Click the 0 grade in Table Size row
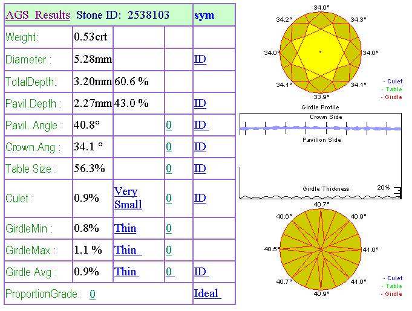The image size is (412, 311). pyautogui.click(x=169, y=168)
